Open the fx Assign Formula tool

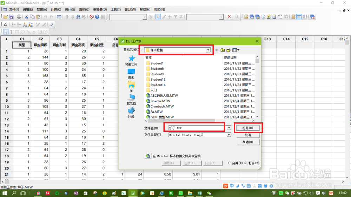click(6, 25)
